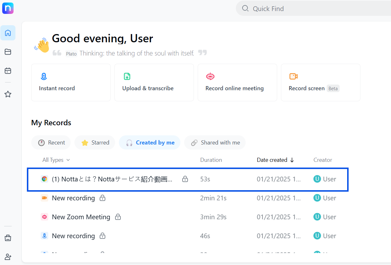This screenshot has height=265, width=391.
Task: Click lock icon on 46s recording
Action: coord(102,236)
